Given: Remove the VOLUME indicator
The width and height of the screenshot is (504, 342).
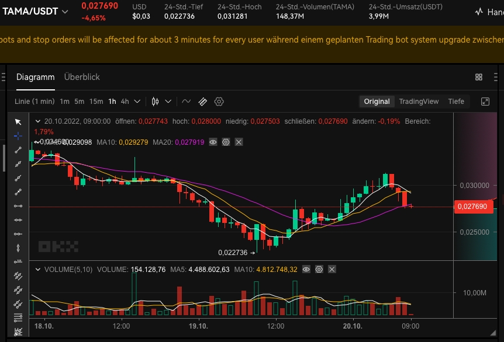Looking at the screenshot, I should [x=332, y=270].
